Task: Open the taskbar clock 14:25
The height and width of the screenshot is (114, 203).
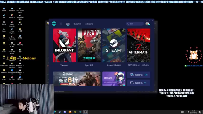Action: click(x=194, y=112)
